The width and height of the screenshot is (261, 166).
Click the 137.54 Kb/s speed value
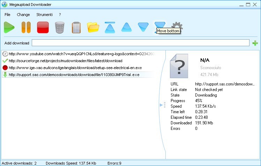(206, 106)
